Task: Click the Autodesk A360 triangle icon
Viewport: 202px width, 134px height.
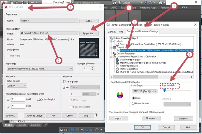Action: [151, 3]
